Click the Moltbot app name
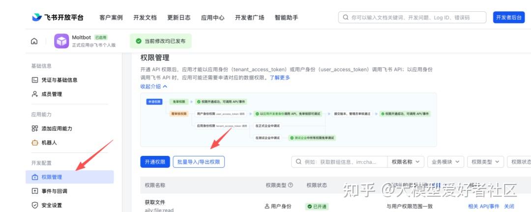 pyautogui.click(x=81, y=37)
